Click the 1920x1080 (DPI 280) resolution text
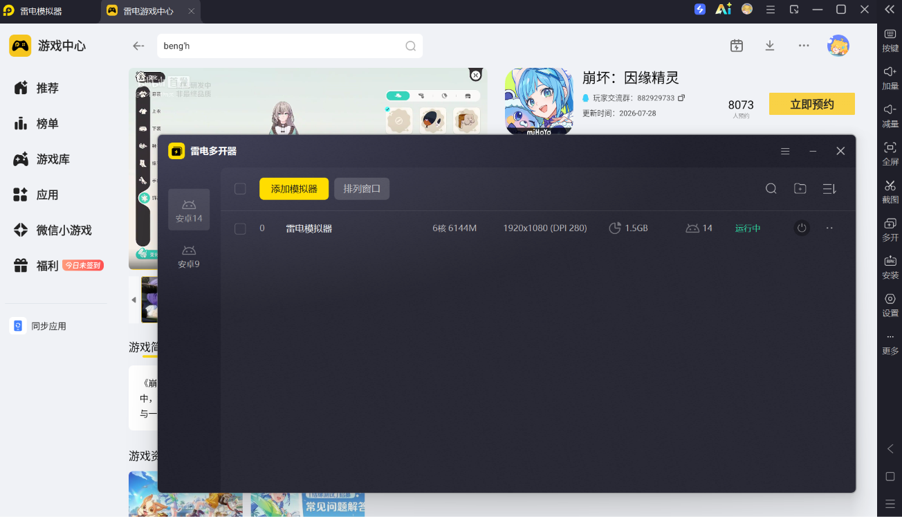 click(x=545, y=228)
